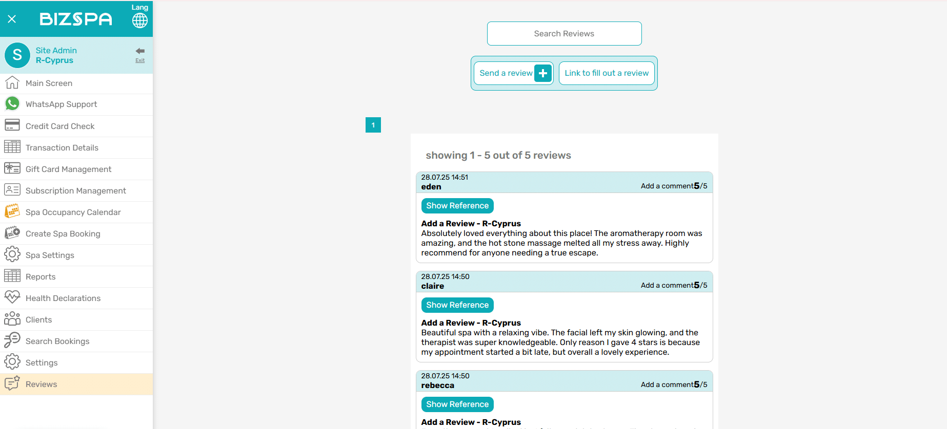Click the Exit arrow icon
This screenshot has width=947, height=429.
coord(140,51)
